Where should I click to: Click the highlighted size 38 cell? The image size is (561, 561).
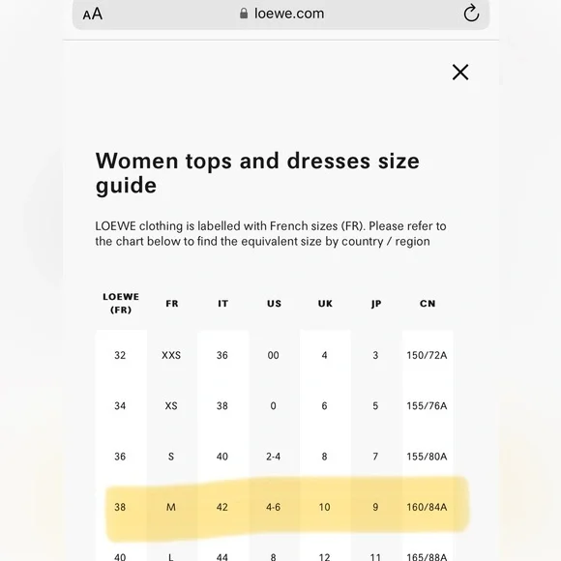click(x=120, y=507)
